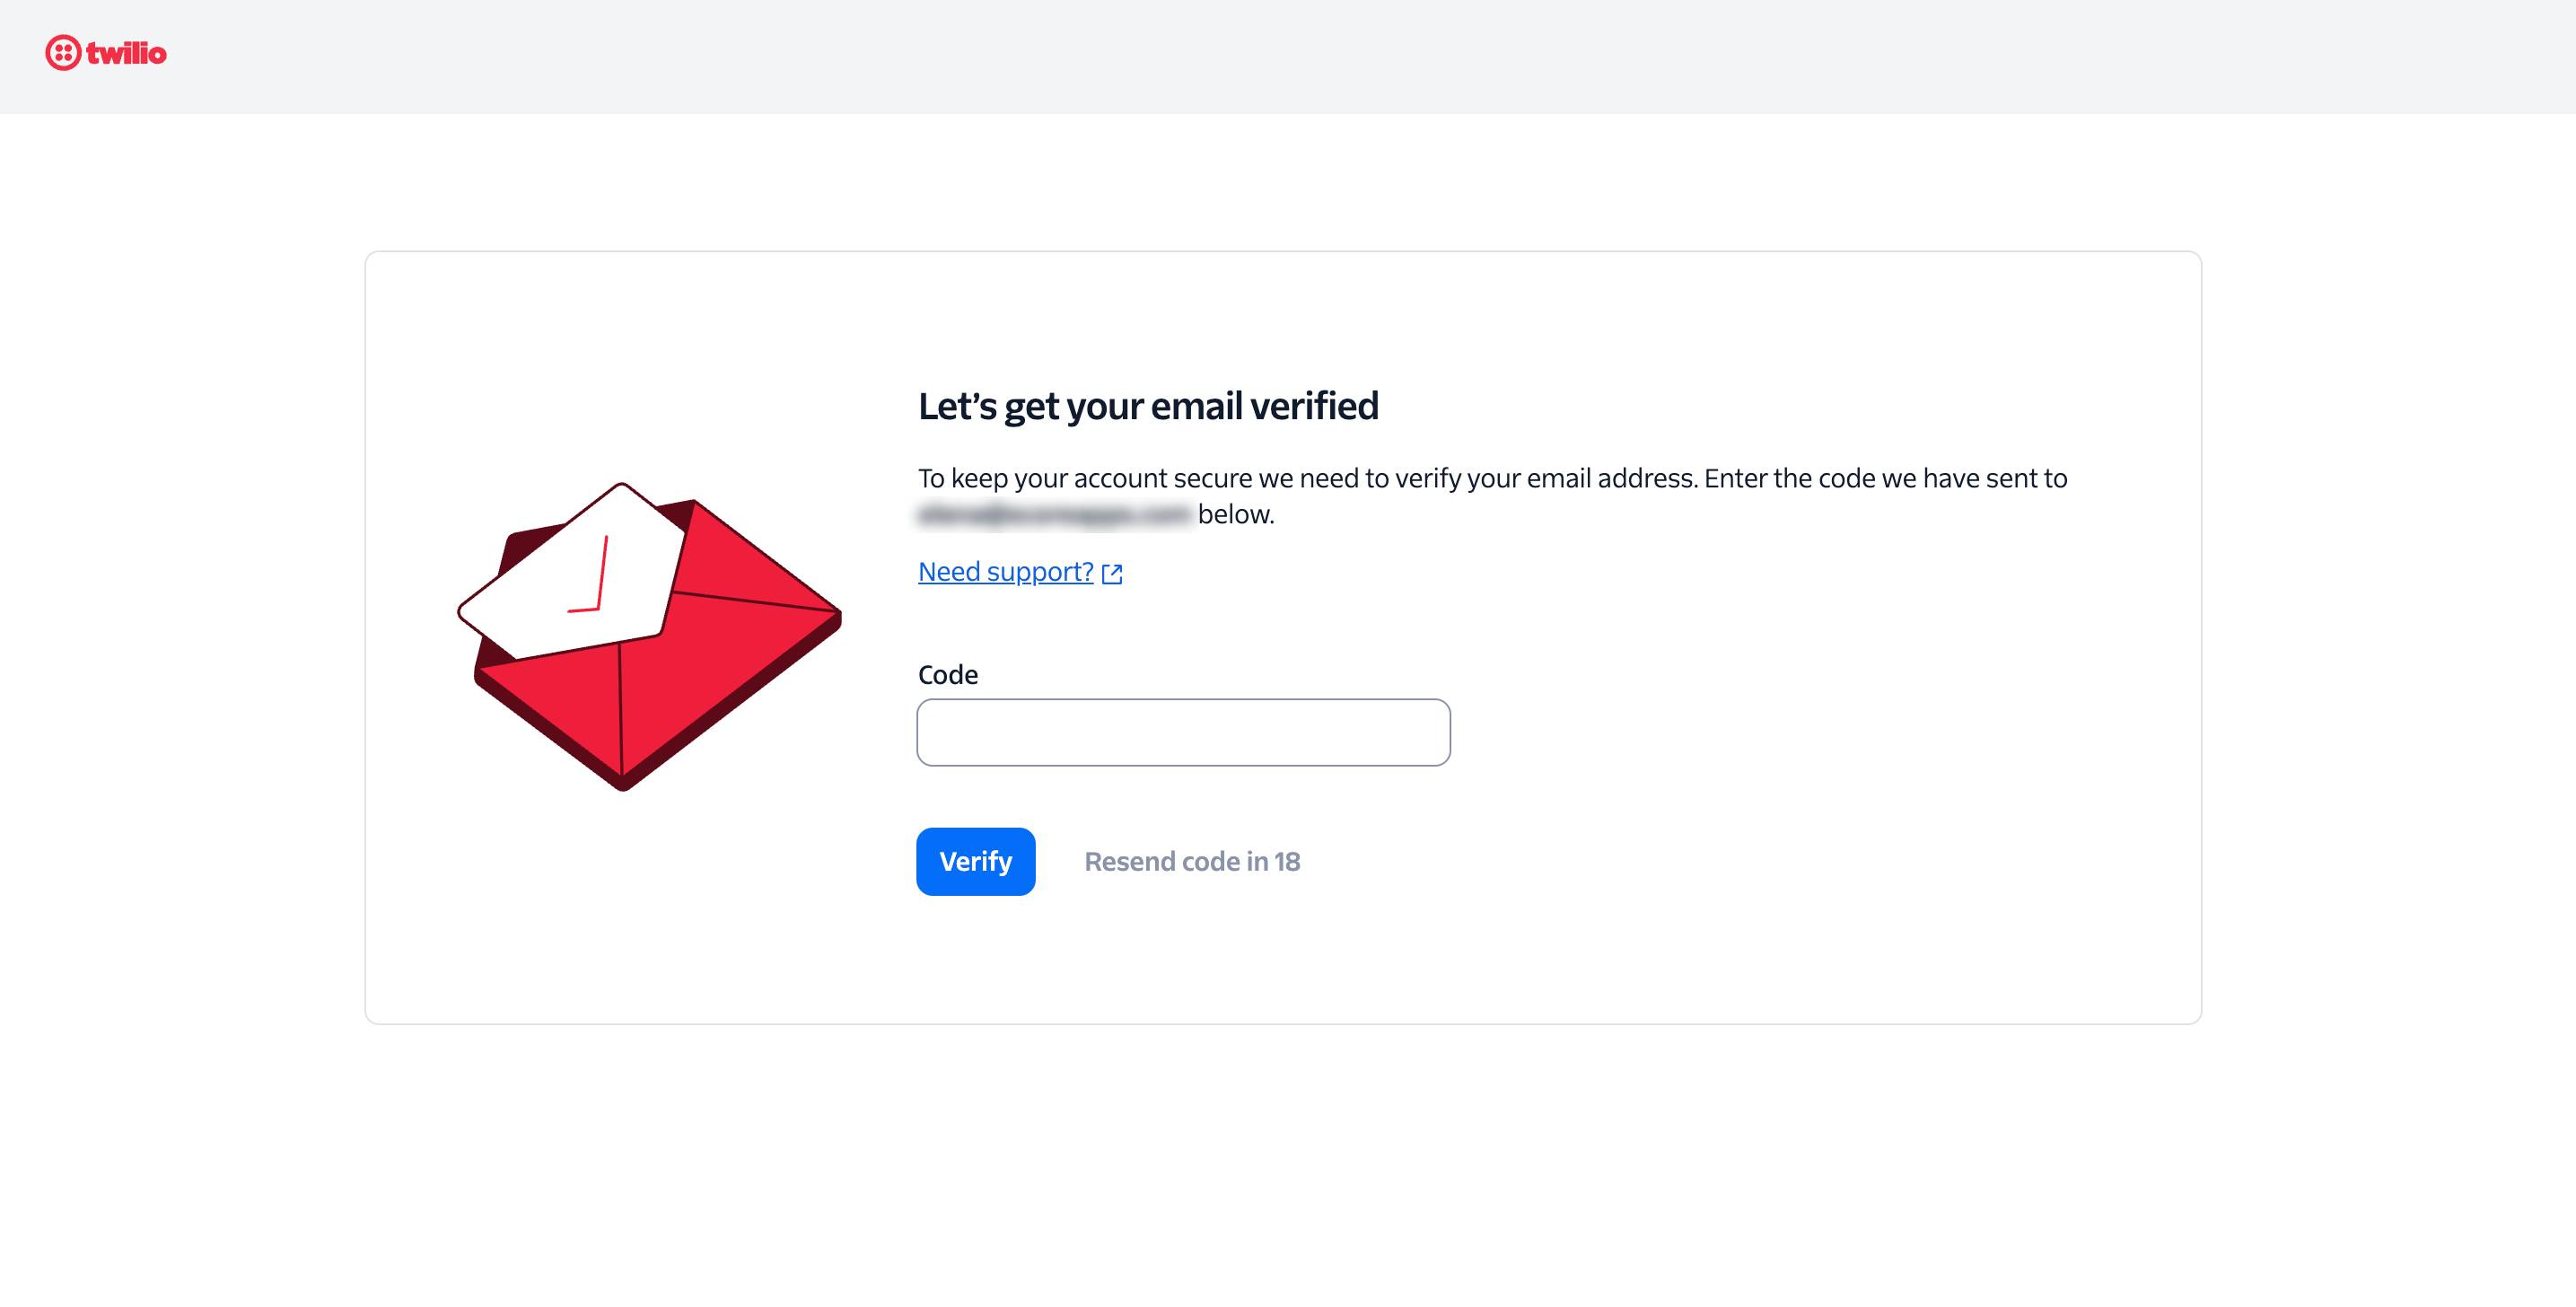The image size is (2576, 1307).
Task: Click the number 18 in the resend countdown
Action: [1287, 861]
